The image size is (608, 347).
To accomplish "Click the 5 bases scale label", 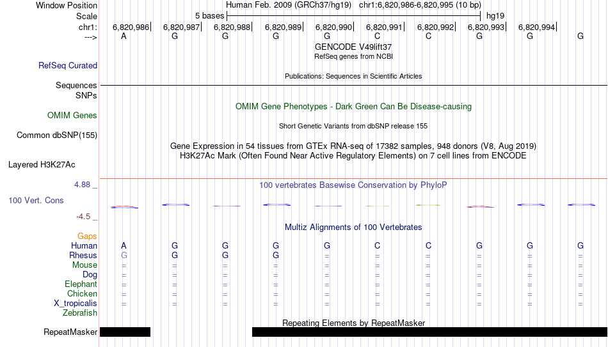I will [x=209, y=16].
